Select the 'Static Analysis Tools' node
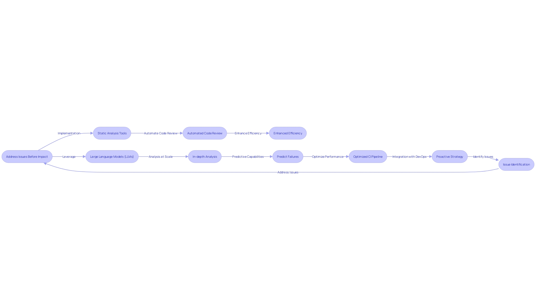 pyautogui.click(x=112, y=133)
